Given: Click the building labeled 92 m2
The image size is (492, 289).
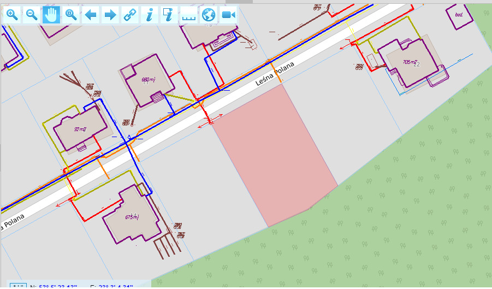Looking at the screenshot, I should (x=80, y=129).
